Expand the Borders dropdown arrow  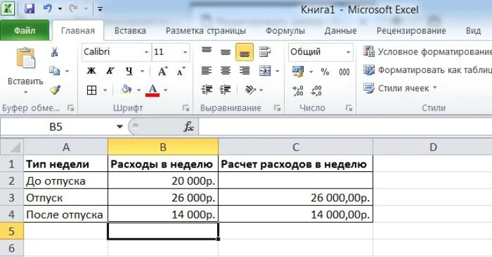105,91
